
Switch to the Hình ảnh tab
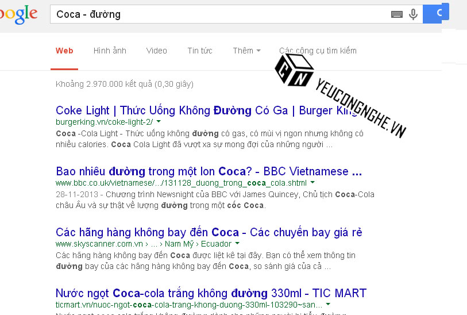point(110,51)
